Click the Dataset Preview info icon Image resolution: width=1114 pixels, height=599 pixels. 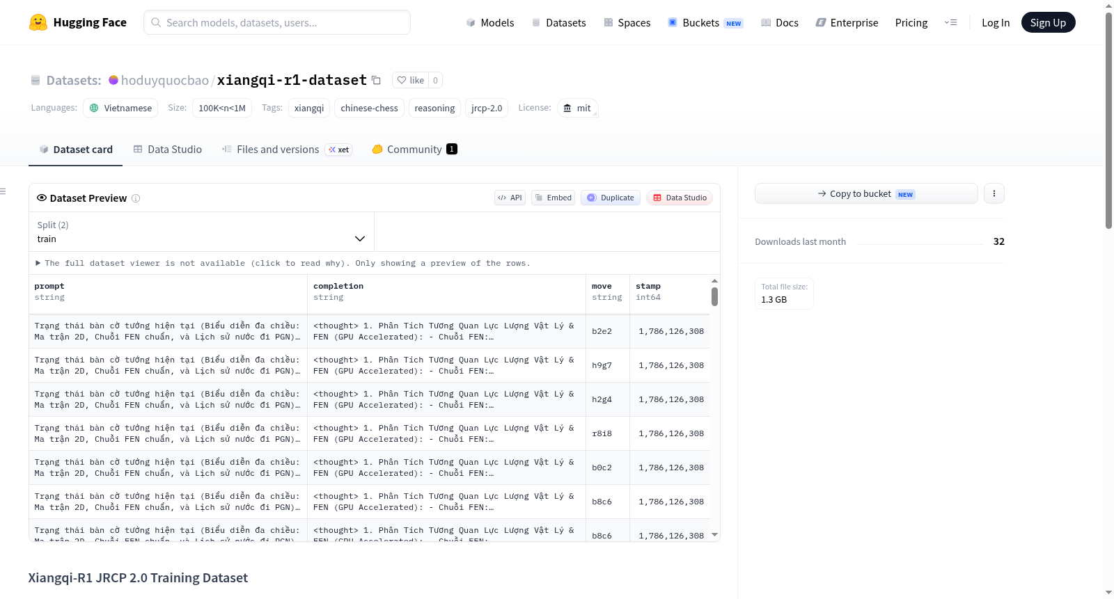pos(136,198)
